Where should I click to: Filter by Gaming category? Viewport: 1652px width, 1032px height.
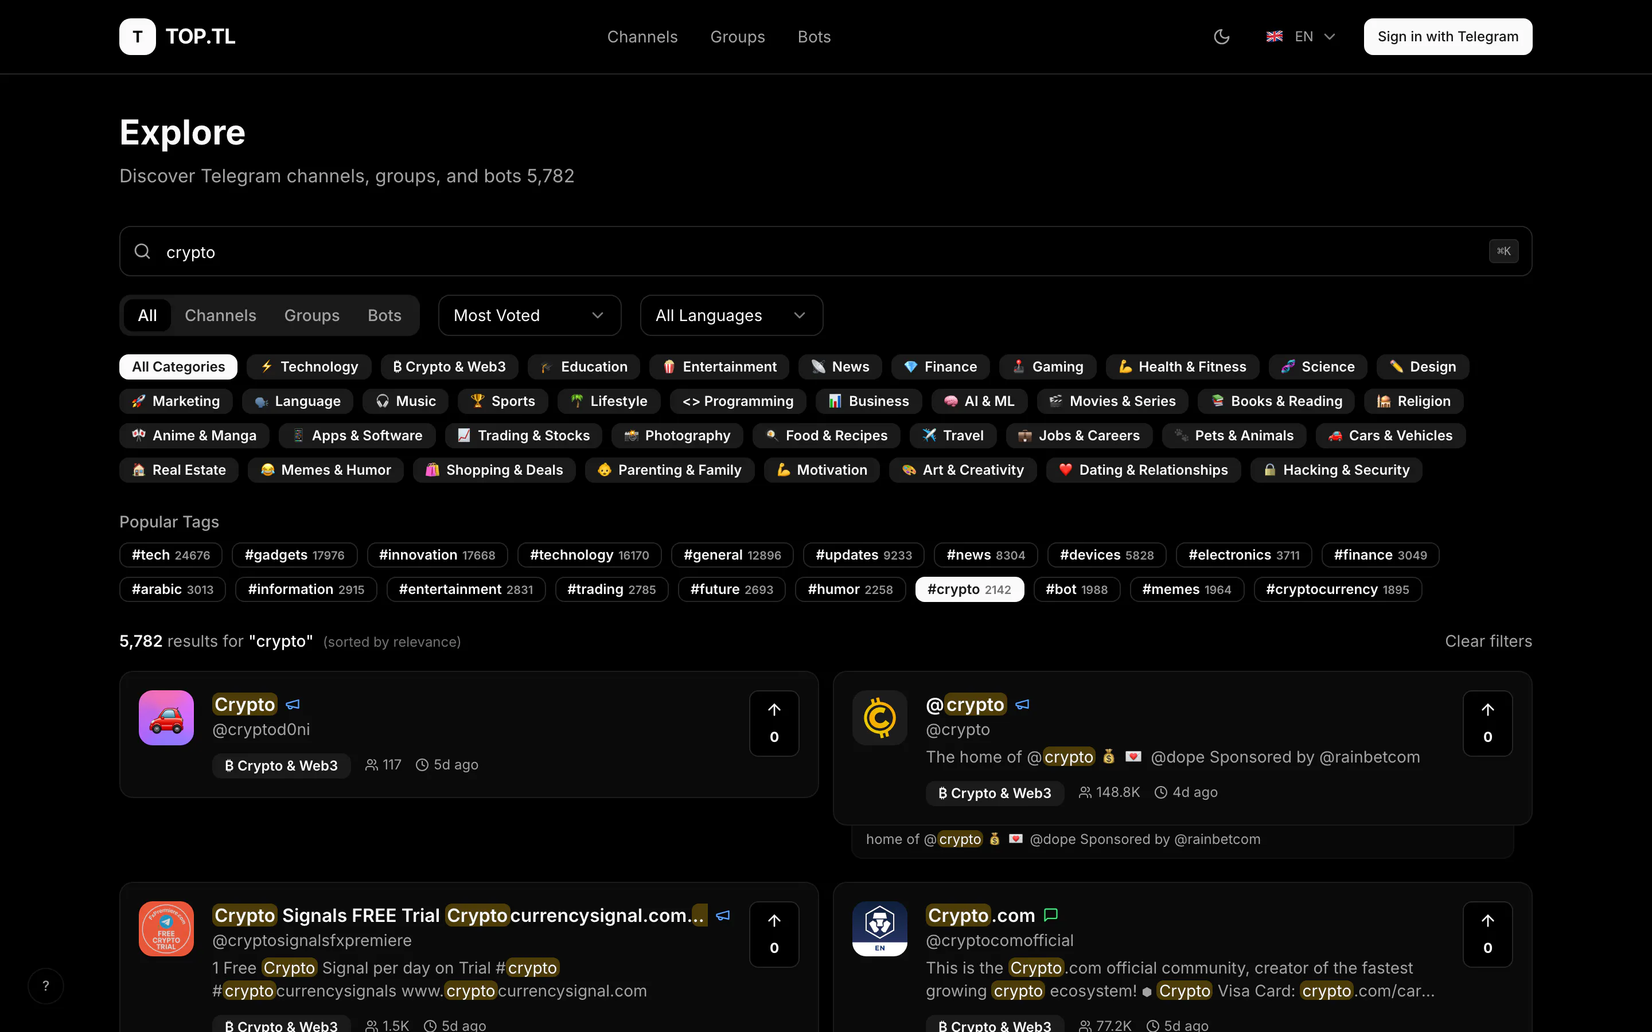(1048, 366)
